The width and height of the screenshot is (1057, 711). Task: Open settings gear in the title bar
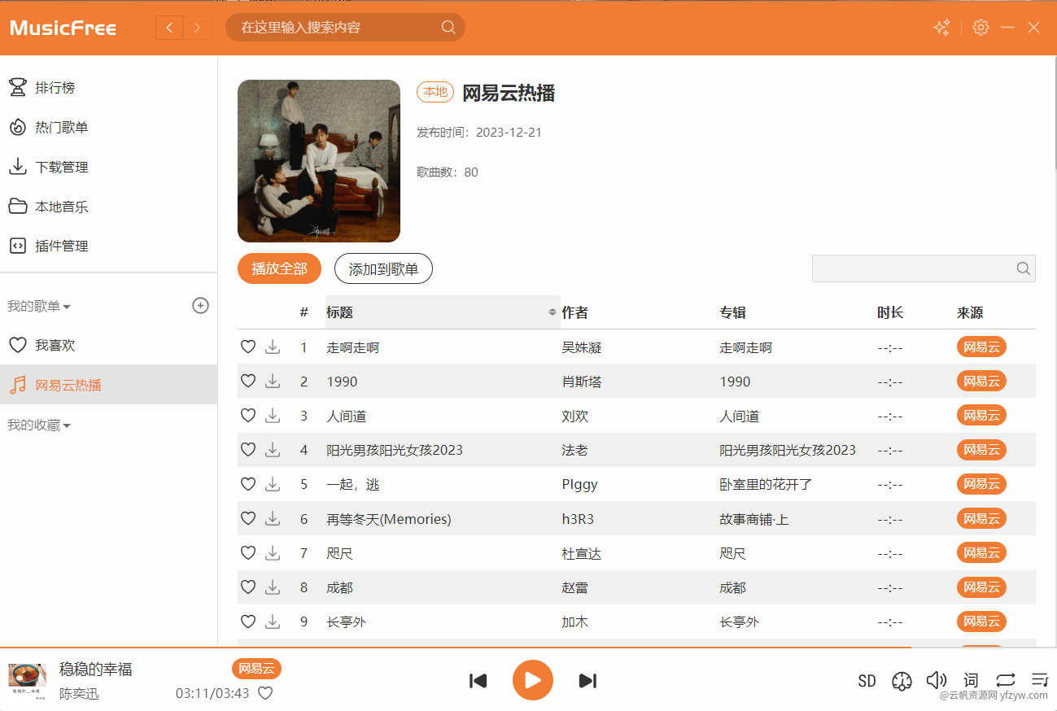coord(981,28)
